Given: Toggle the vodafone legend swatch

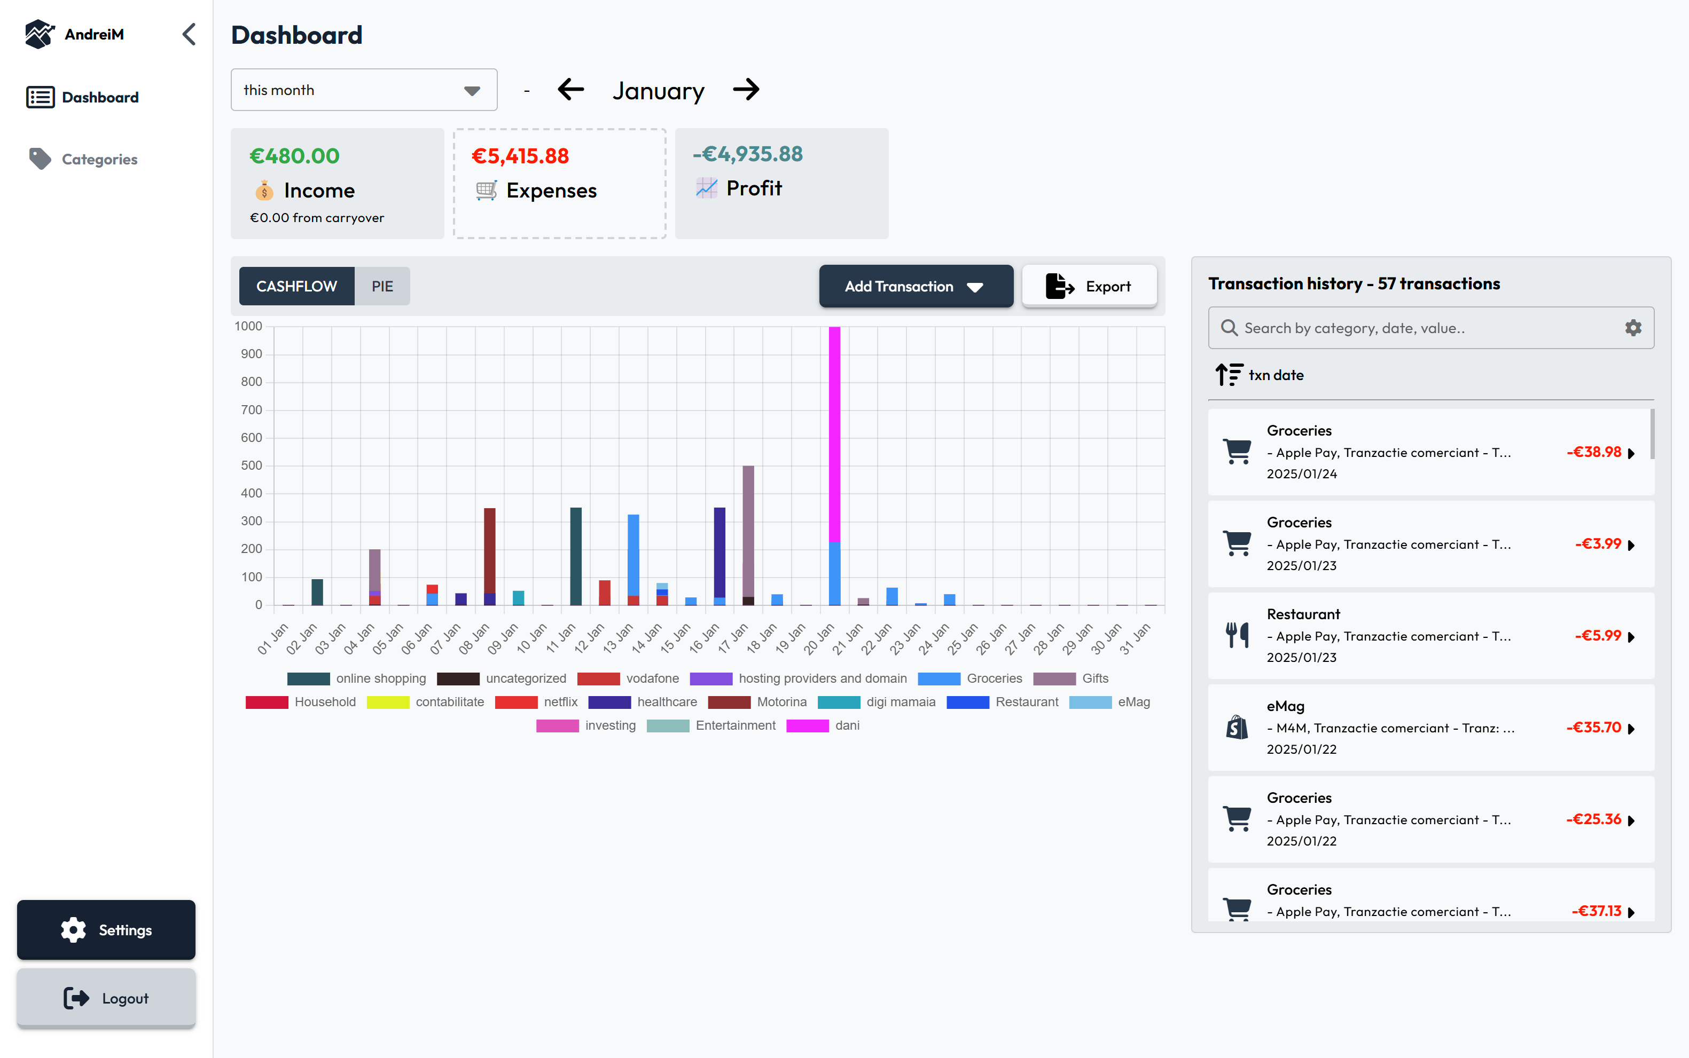Looking at the screenshot, I should coord(599,679).
